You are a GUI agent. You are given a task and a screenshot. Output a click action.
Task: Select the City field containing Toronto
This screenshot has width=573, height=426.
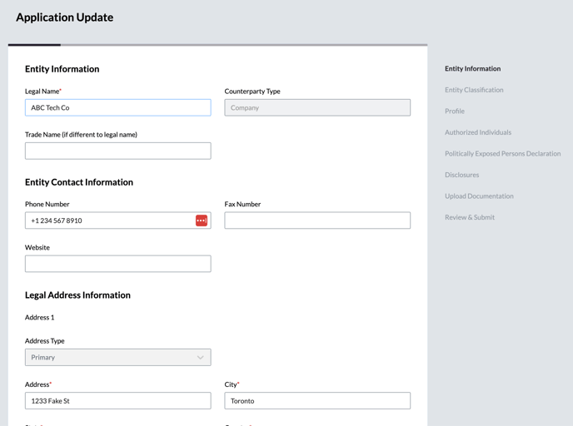[x=317, y=401]
